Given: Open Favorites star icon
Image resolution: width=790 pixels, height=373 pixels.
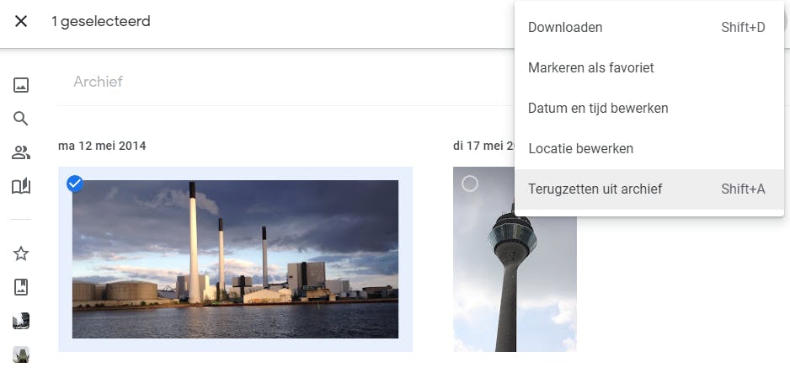Looking at the screenshot, I should pos(21,253).
